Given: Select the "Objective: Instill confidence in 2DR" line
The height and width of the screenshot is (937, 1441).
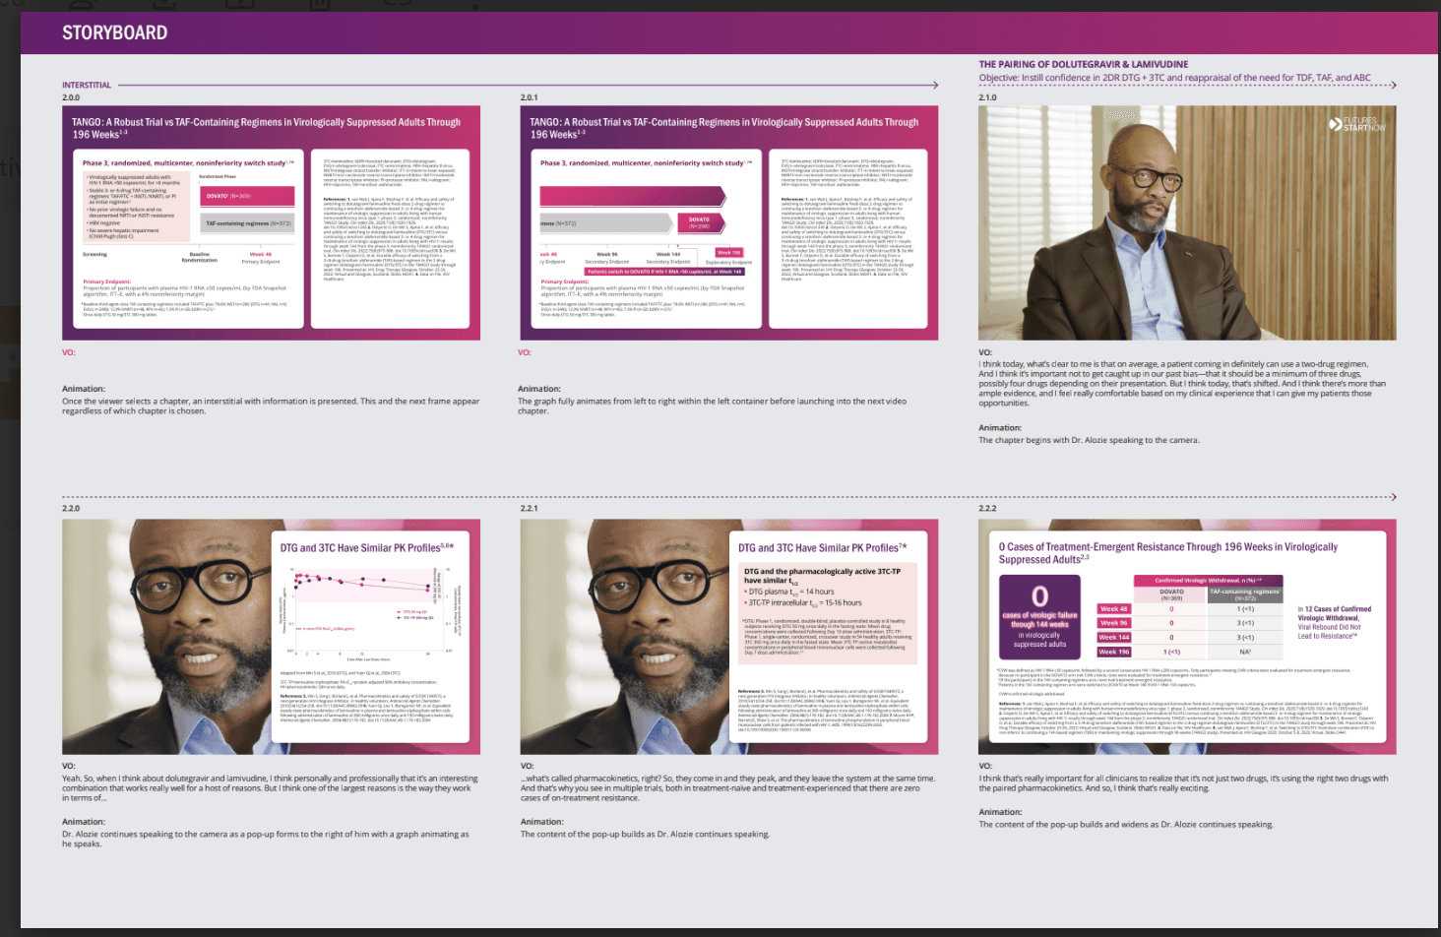Looking at the screenshot, I should (x=1174, y=78).
